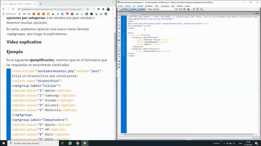Click the first Gmail bookmark icon
The image size is (261, 146).
24,14
